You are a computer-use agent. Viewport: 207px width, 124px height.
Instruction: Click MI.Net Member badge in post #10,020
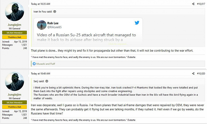(14, 103)
